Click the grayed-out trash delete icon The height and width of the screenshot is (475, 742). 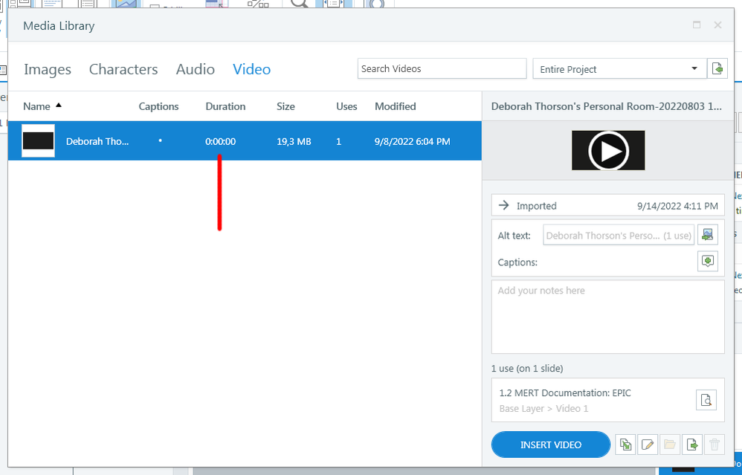714,445
